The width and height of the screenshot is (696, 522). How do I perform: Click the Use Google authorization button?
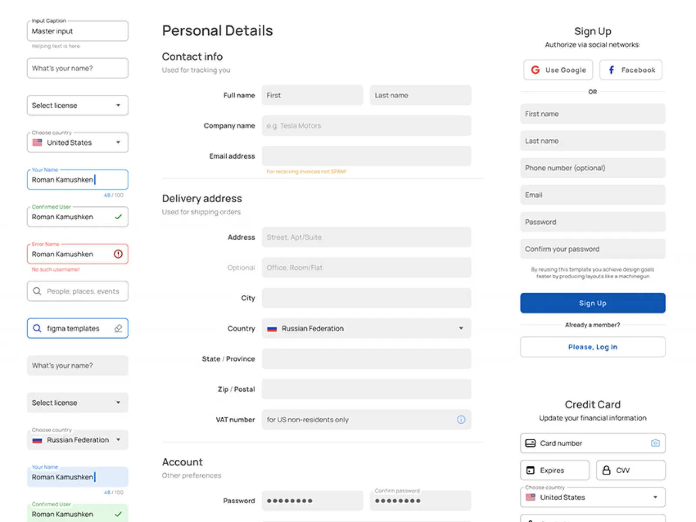pyautogui.click(x=558, y=70)
